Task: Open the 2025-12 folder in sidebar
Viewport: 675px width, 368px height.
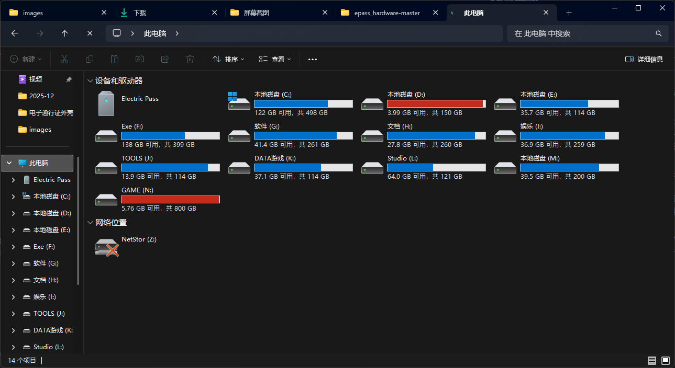Action: tap(42, 96)
